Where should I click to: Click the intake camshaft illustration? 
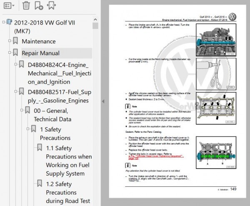[216, 40]
